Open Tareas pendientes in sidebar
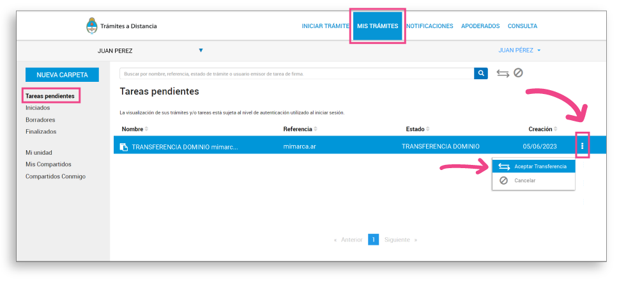 tap(50, 96)
